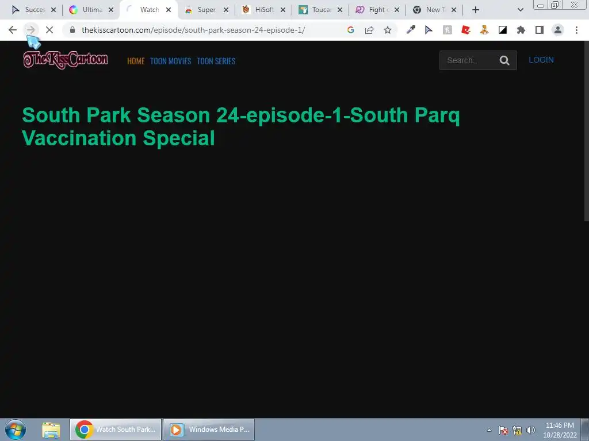
Task: Open the black-and-white contrast extension
Action: [503, 30]
